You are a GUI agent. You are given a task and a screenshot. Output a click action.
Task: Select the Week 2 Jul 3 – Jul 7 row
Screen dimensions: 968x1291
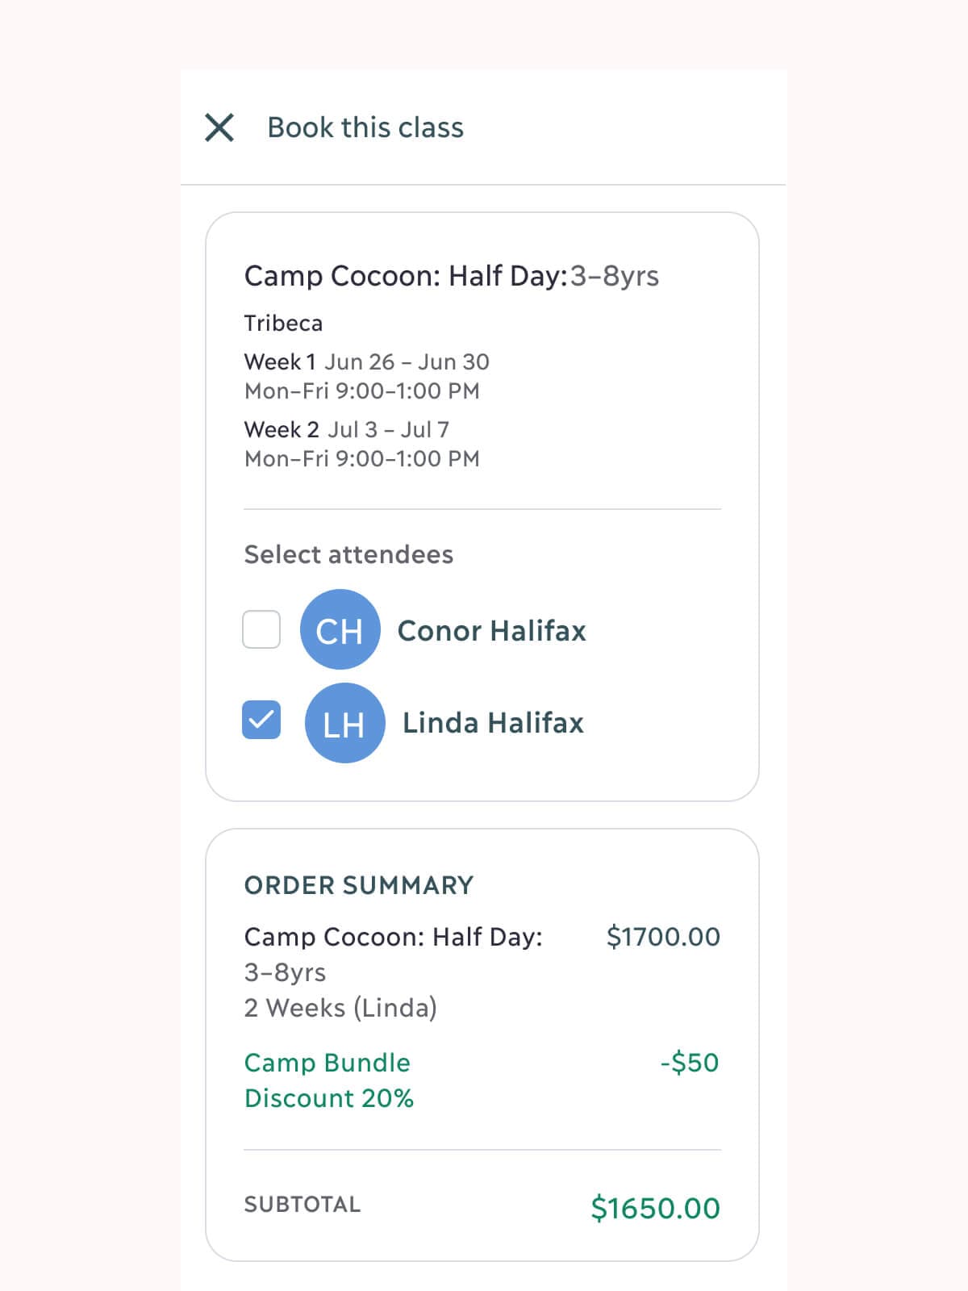tap(346, 430)
